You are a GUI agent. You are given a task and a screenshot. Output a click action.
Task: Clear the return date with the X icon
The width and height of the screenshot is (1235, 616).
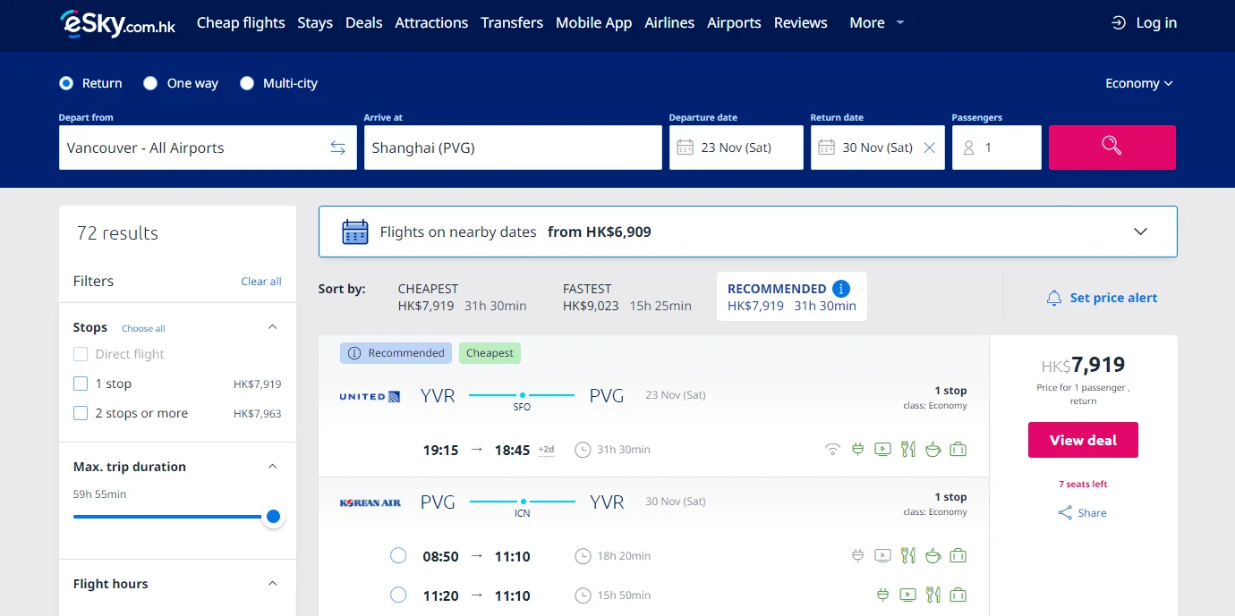click(929, 148)
